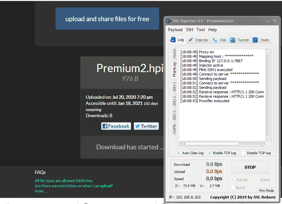The height and width of the screenshot is (204, 282).
Task: Click the IP : 192.168.8.102 status text
Action: click(185, 197)
